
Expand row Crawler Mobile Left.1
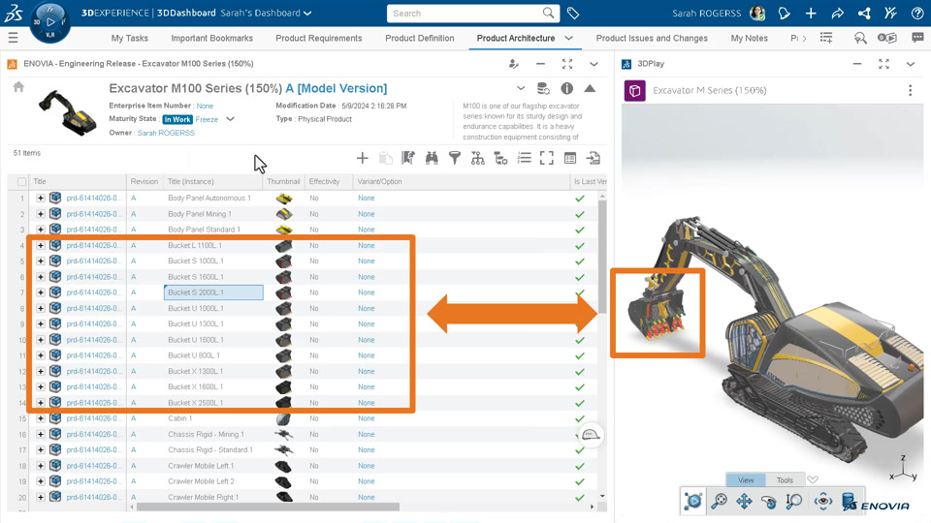coord(41,466)
